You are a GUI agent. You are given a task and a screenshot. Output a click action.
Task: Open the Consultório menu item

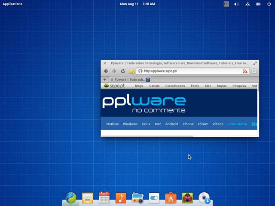237,124
